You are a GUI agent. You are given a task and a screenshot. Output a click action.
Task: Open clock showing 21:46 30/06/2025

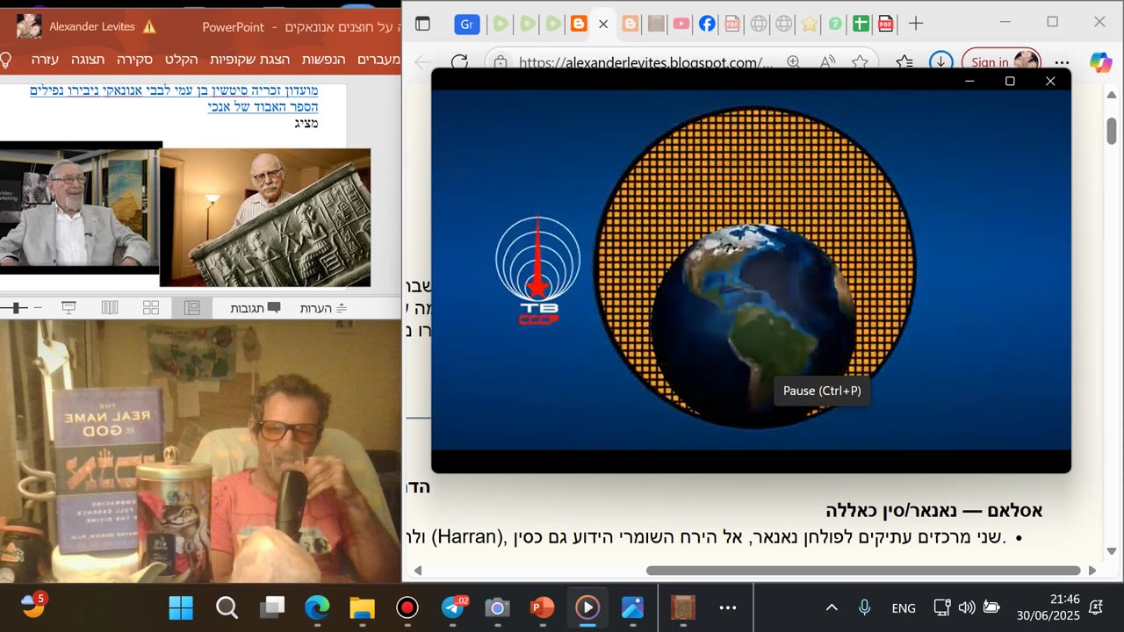(x=1048, y=607)
